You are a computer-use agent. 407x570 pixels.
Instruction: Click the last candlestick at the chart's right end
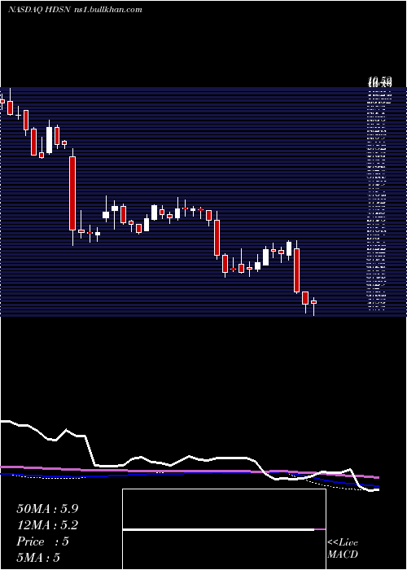pos(313,306)
